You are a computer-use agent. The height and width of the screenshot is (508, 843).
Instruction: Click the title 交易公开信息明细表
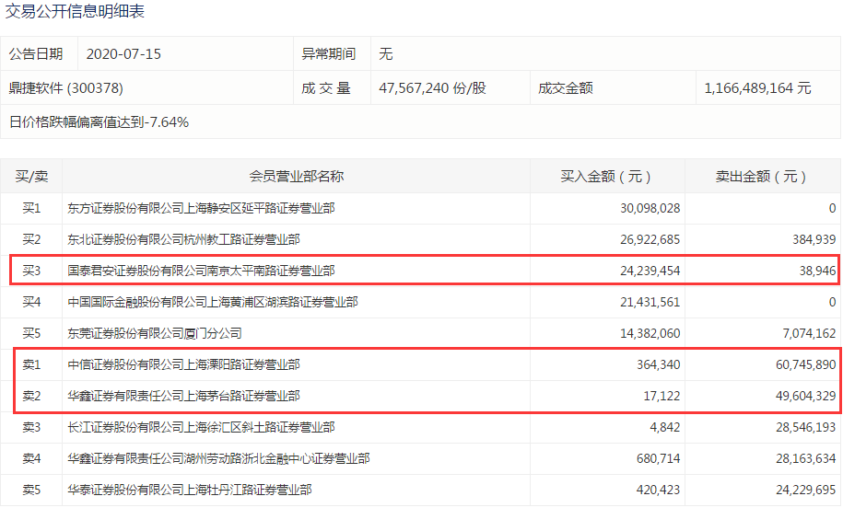(75, 11)
